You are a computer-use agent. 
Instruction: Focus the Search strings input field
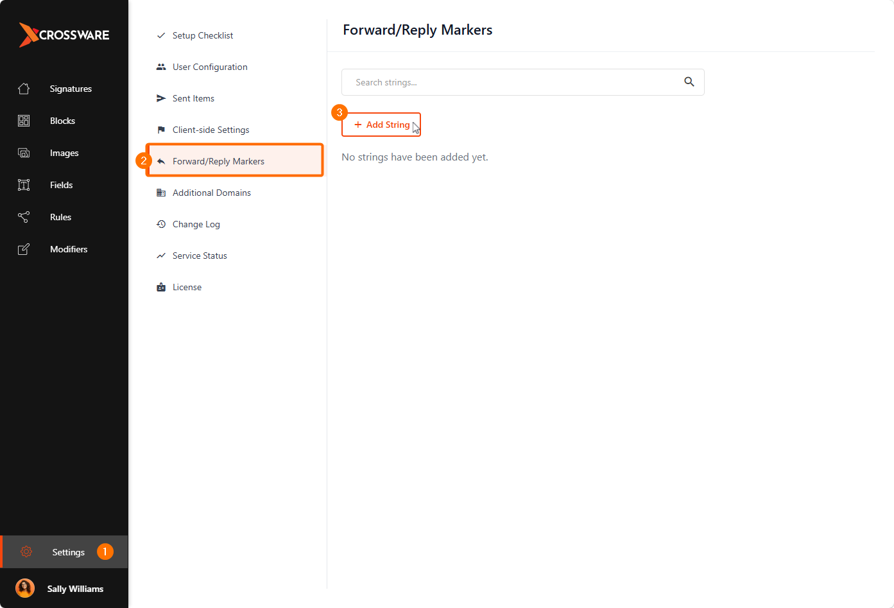tap(523, 82)
